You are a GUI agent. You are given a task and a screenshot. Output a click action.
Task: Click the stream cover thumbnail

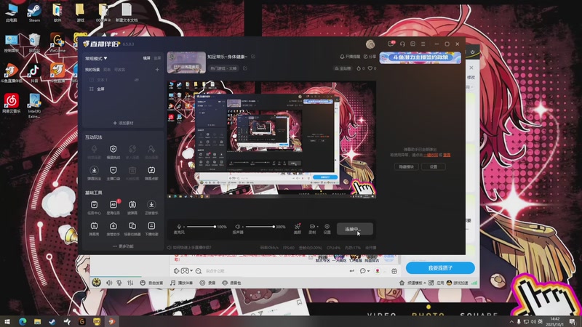point(186,62)
